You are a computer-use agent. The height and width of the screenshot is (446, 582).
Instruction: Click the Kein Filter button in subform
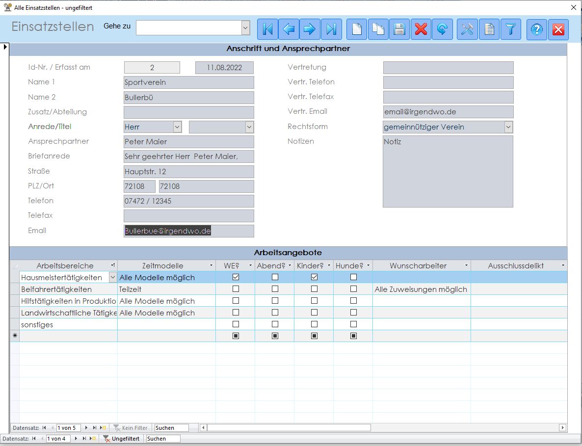[x=131, y=428]
